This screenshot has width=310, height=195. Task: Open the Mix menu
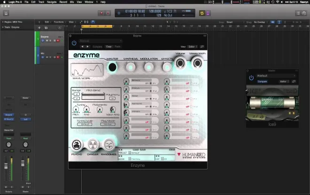click(72, 2)
